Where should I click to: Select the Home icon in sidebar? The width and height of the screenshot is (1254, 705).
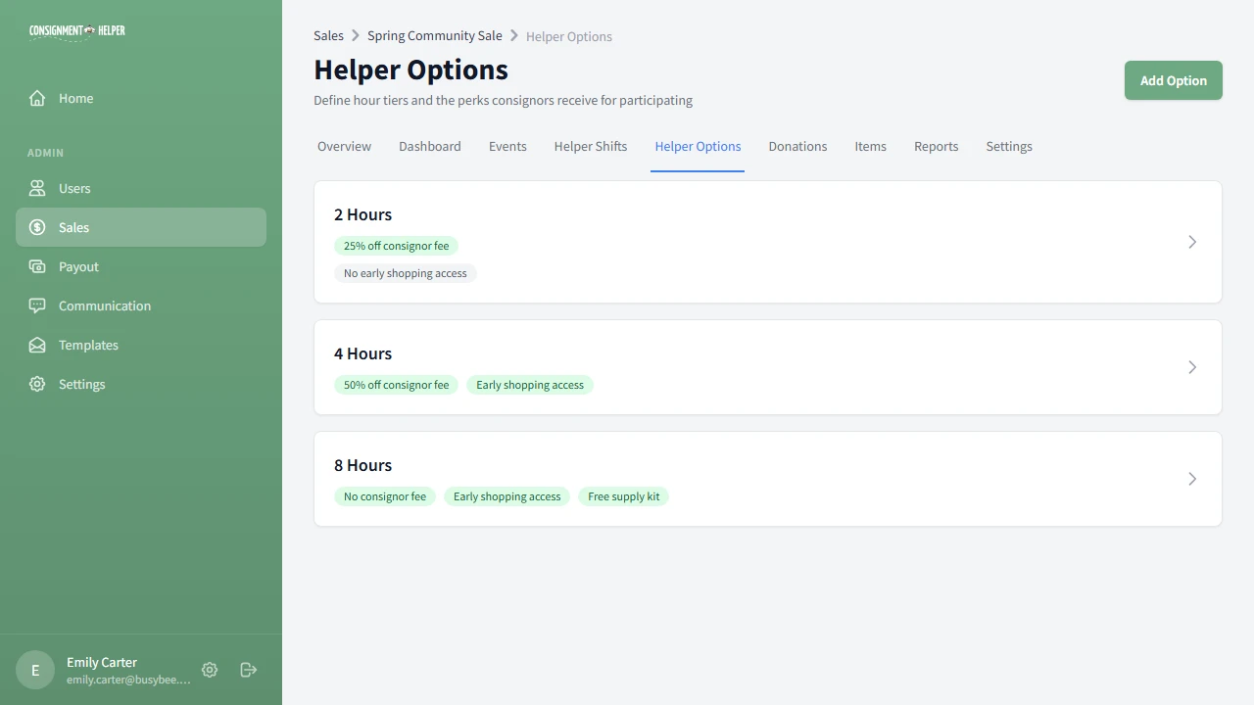pyautogui.click(x=36, y=98)
